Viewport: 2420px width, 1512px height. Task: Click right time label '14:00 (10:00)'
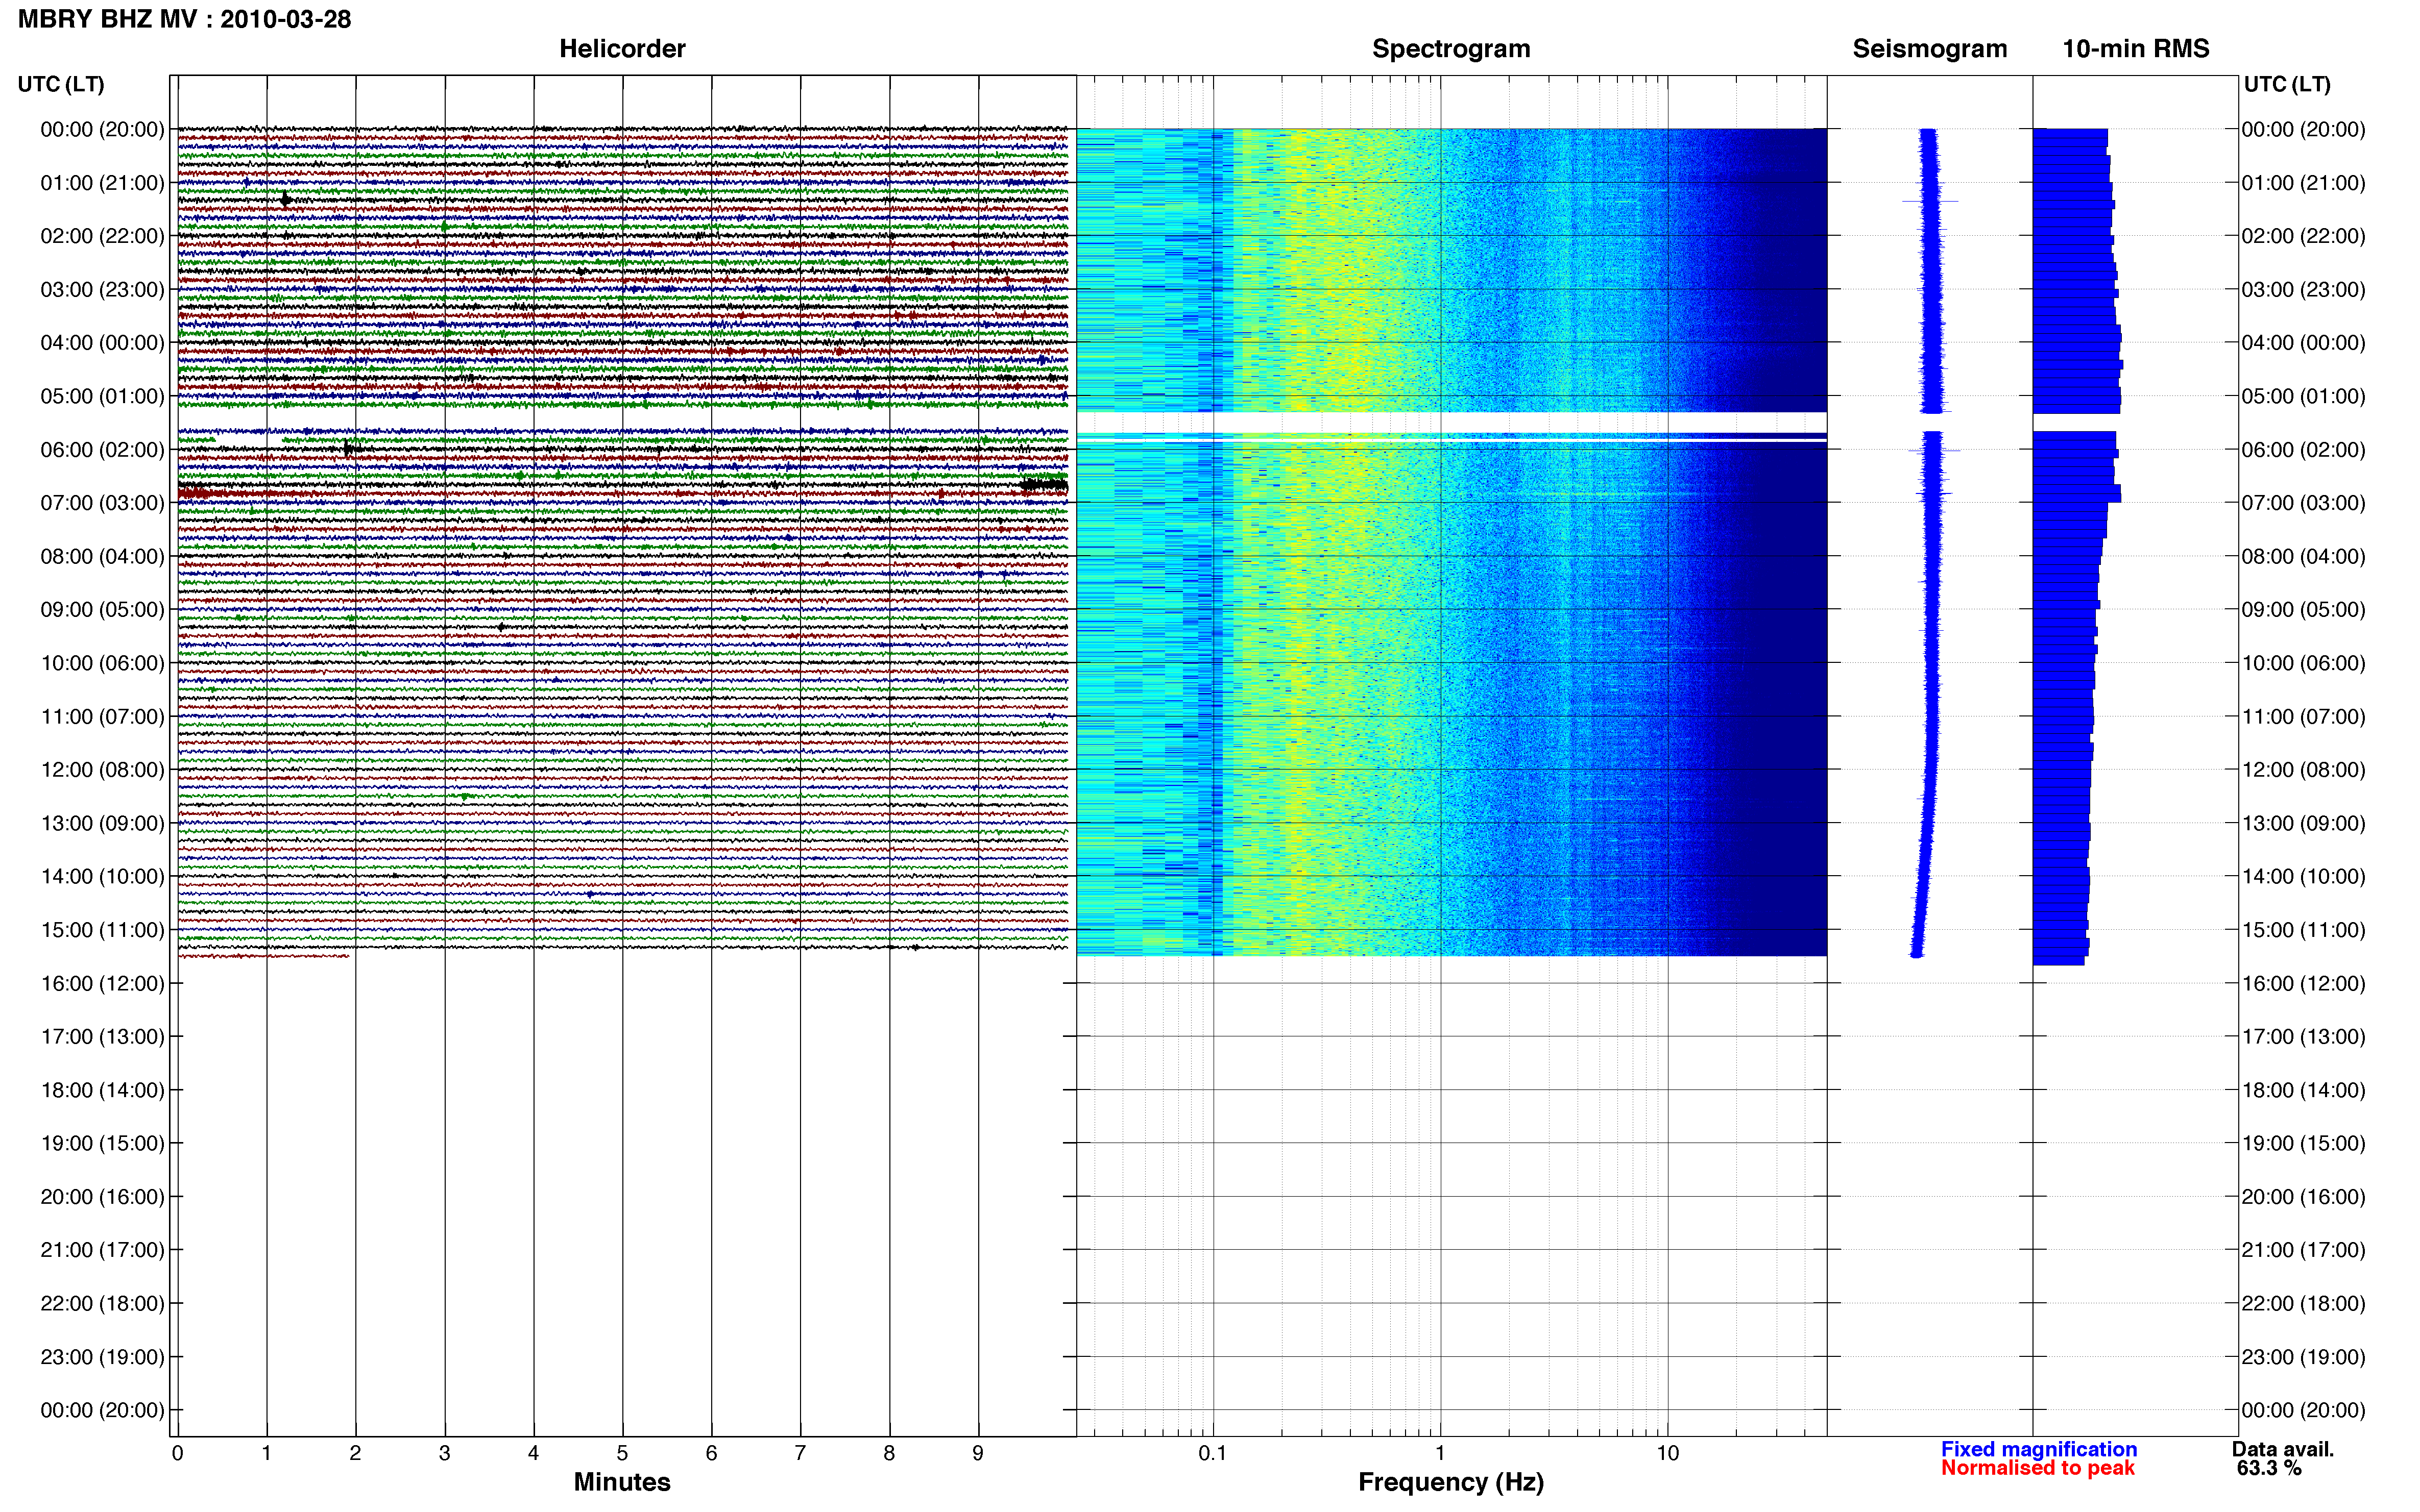click(2303, 877)
